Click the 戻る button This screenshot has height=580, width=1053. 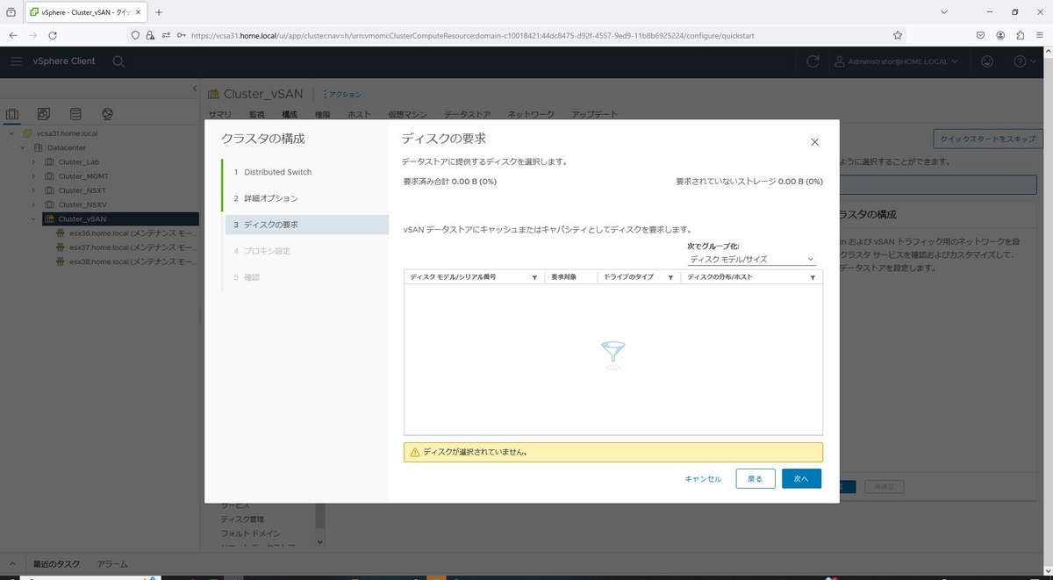point(756,479)
